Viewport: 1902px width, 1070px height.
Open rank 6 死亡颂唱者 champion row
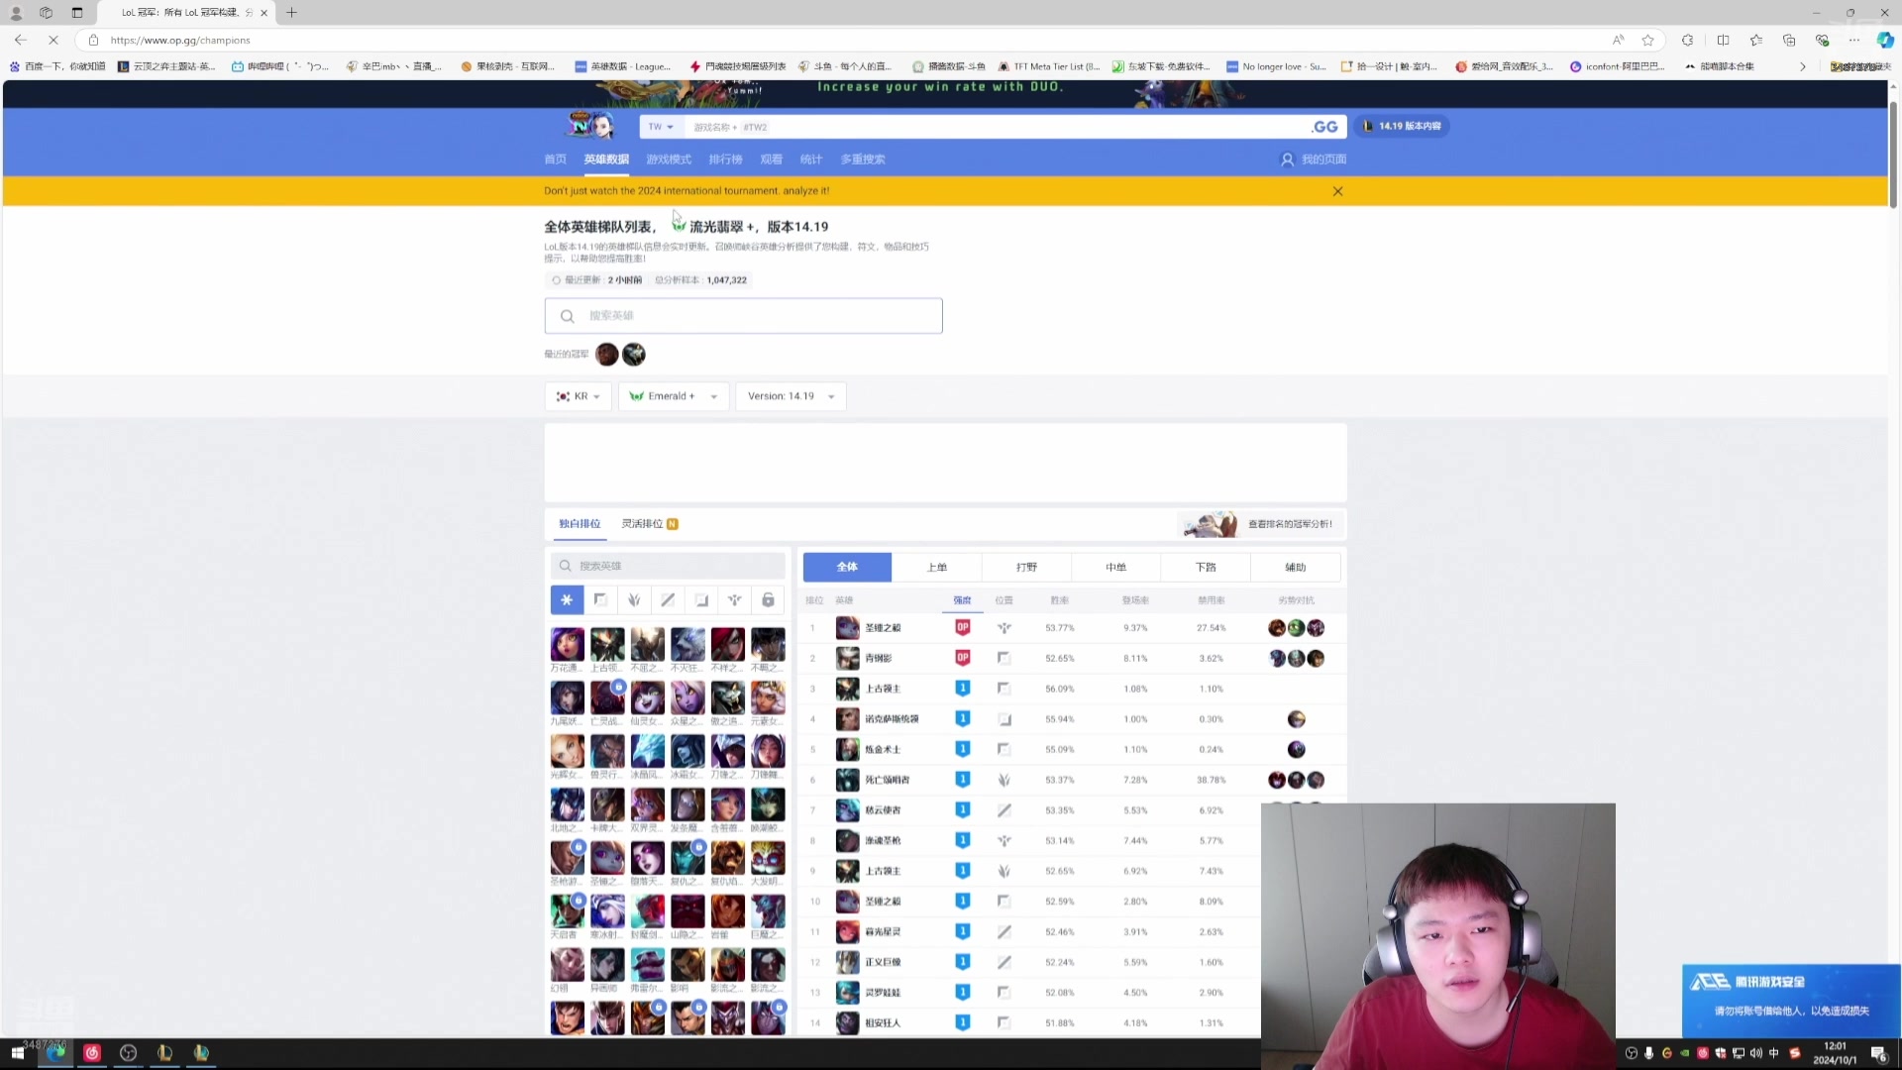point(1074,780)
